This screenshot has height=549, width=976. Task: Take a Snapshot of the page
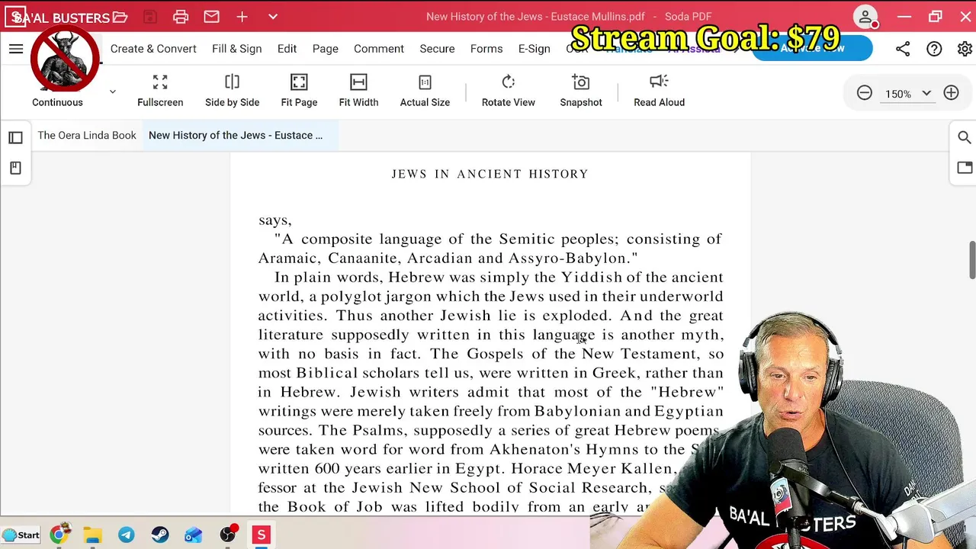(x=581, y=91)
